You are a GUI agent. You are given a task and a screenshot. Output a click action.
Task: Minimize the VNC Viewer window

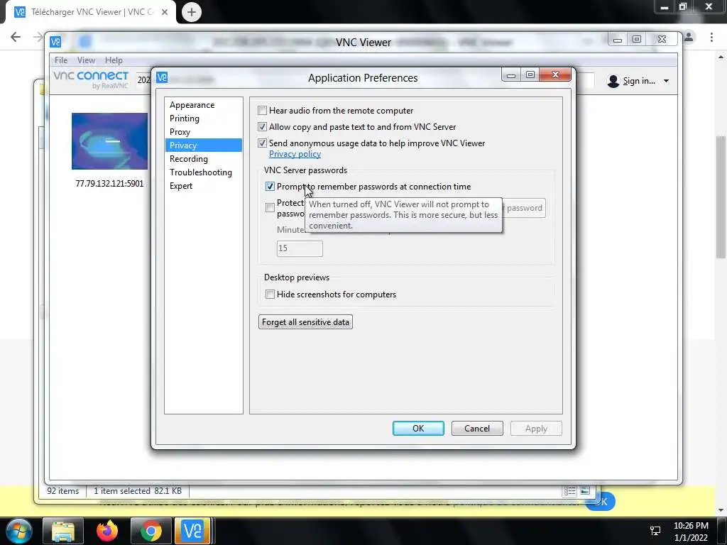pos(618,39)
